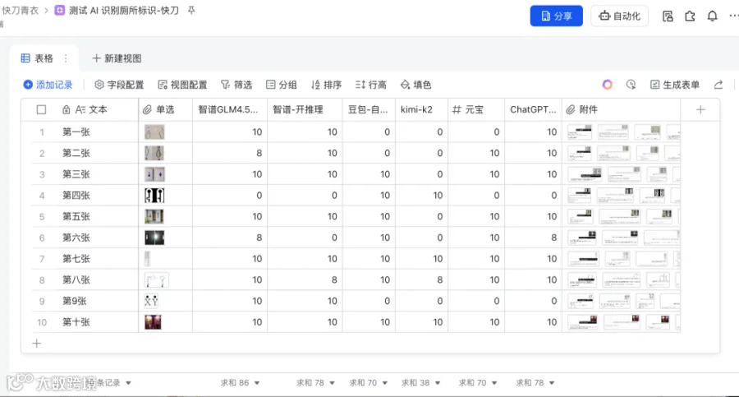Open the image thumbnail in row 第9张
This screenshot has width=739, height=397.
(x=151, y=301)
